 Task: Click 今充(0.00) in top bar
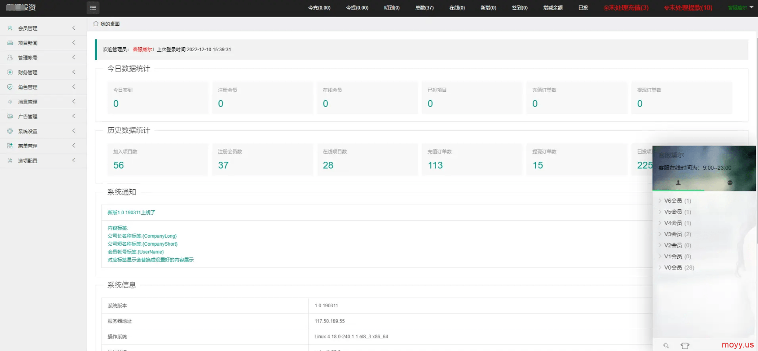tap(319, 8)
